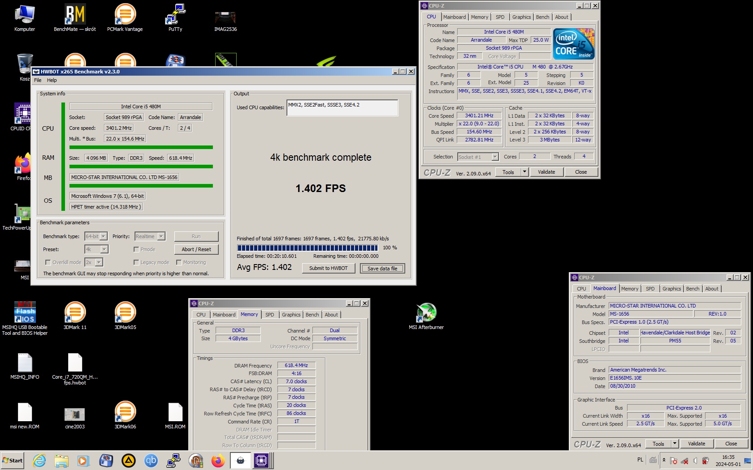
Task: Click the Save data file button
Action: tap(382, 268)
